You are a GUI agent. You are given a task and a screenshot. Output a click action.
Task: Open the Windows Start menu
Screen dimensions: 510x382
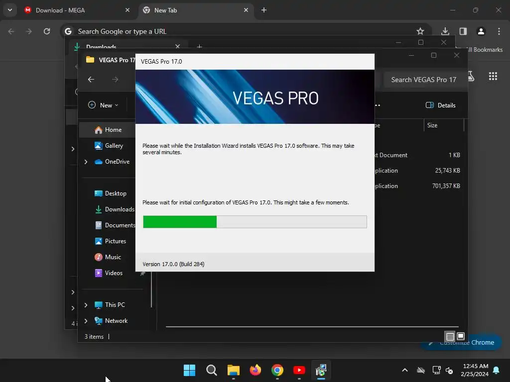pyautogui.click(x=189, y=370)
